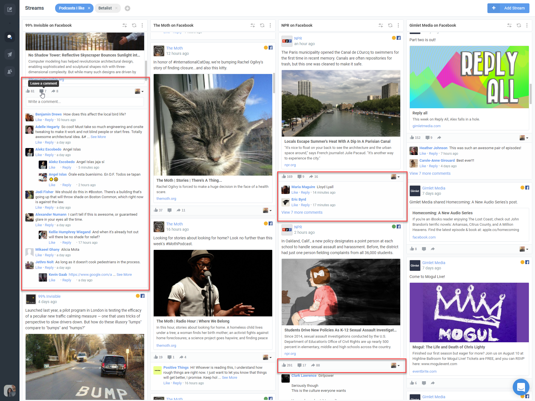Refresh the 99% Invisible on Facebook stream
The height and width of the screenshot is (401, 535).
[x=134, y=25]
